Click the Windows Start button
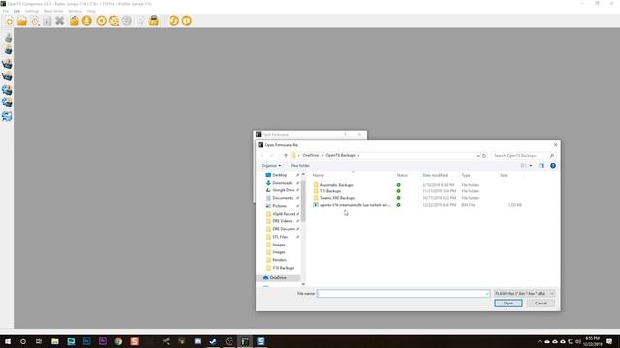Viewport: 620px width, 348px height. pyautogui.click(x=7, y=341)
